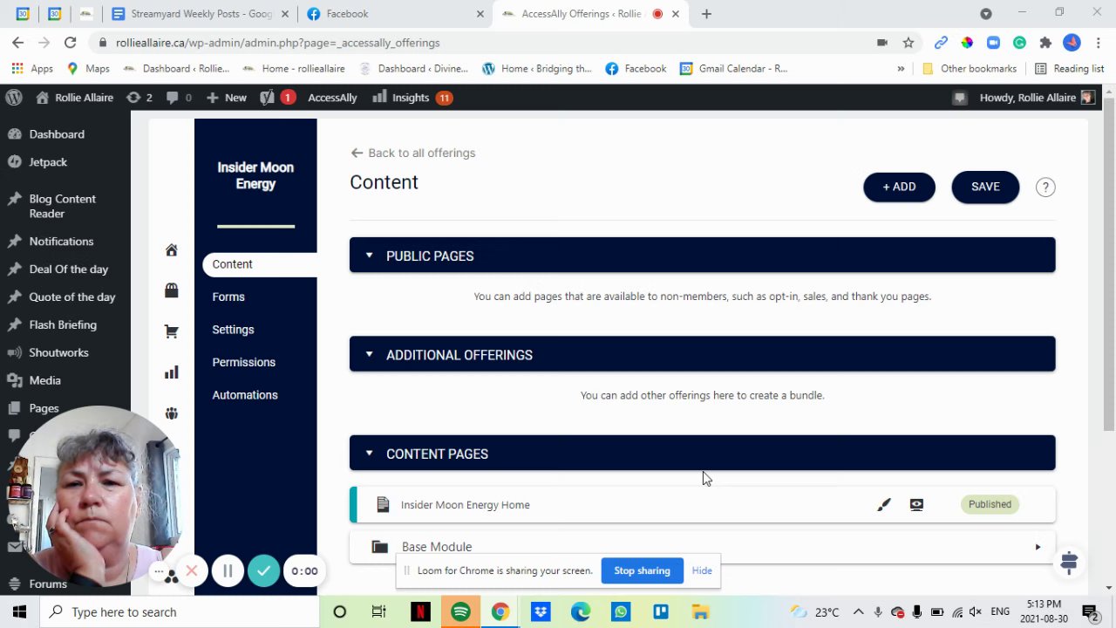The image size is (1116, 628).
Task: Go back to all offerings
Action: coord(413,153)
